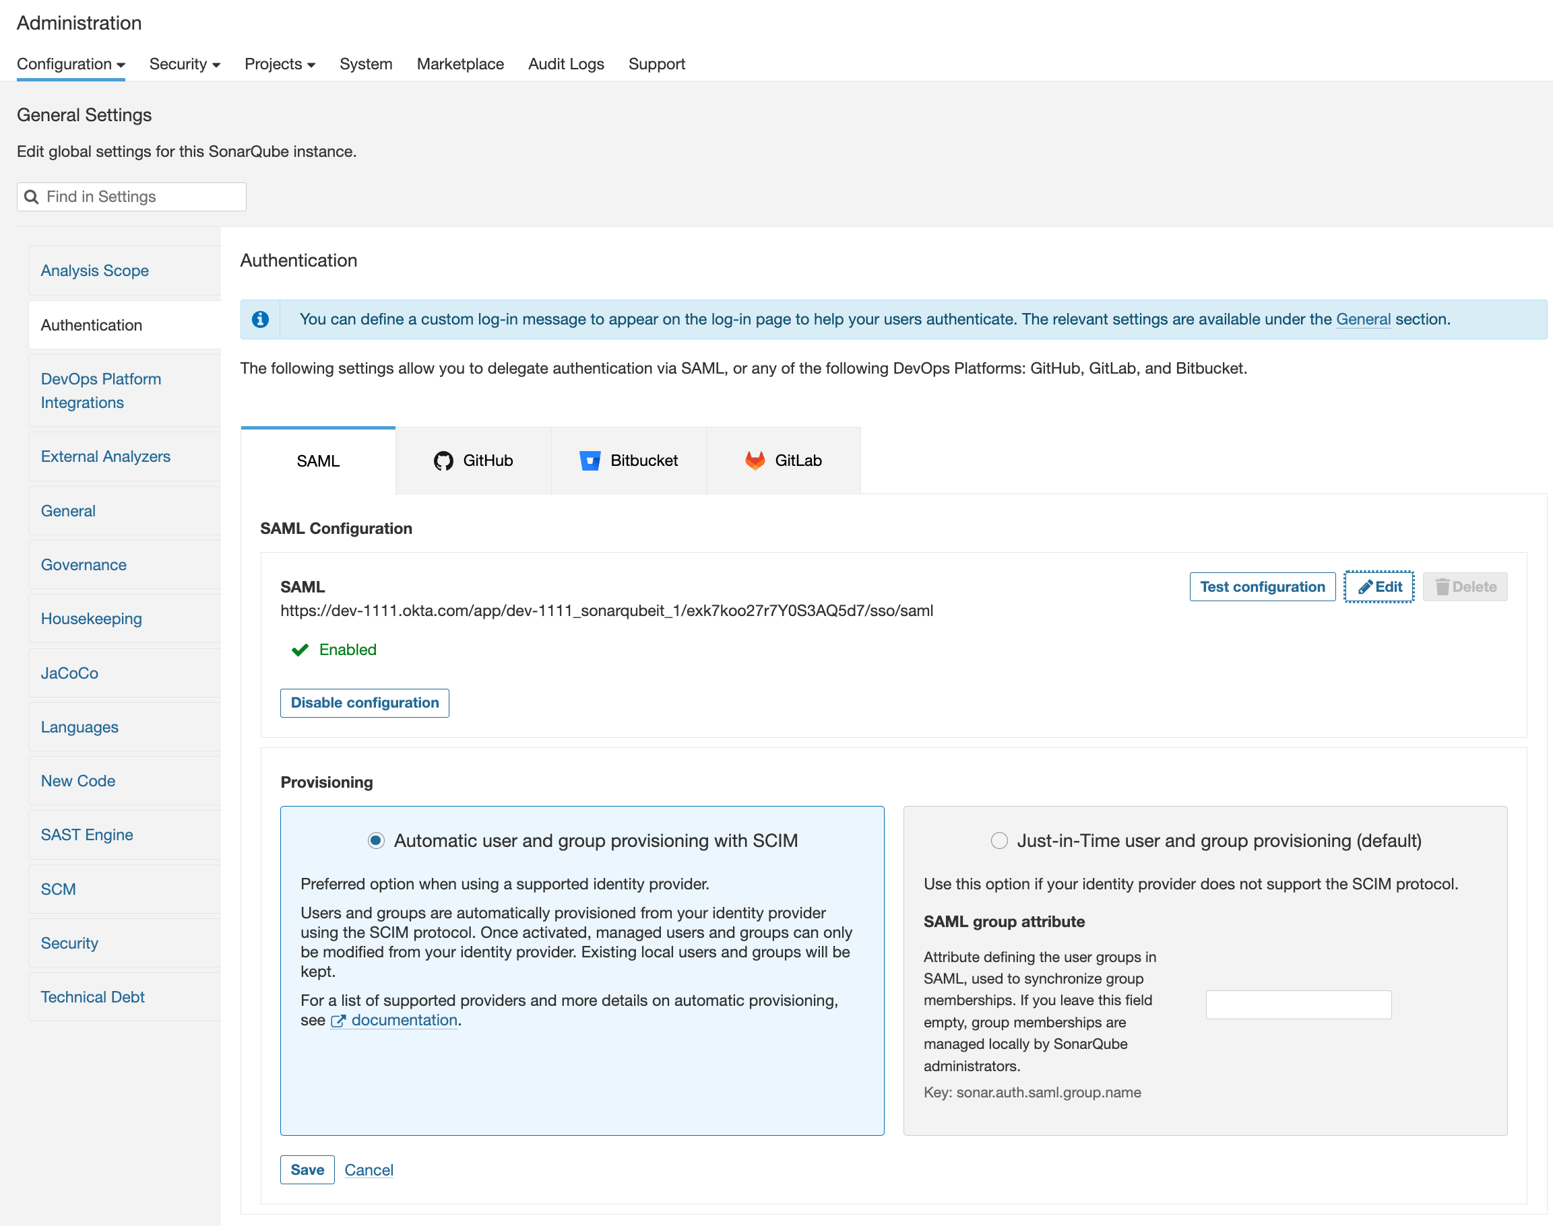Image resolution: width=1553 pixels, height=1226 pixels.
Task: Click the Bitbucket logo icon
Action: pos(590,461)
